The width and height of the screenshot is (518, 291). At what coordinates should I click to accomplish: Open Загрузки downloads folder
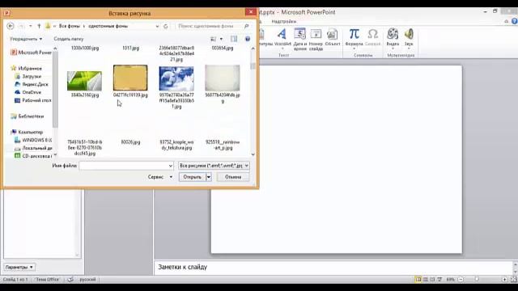28,76
